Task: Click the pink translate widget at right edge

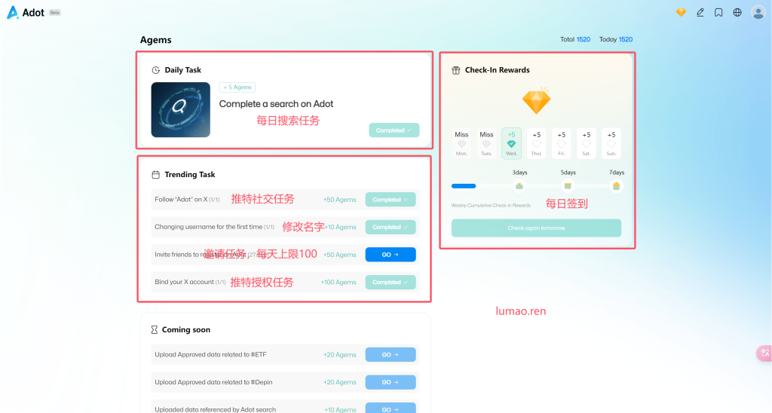Action: tap(764, 353)
